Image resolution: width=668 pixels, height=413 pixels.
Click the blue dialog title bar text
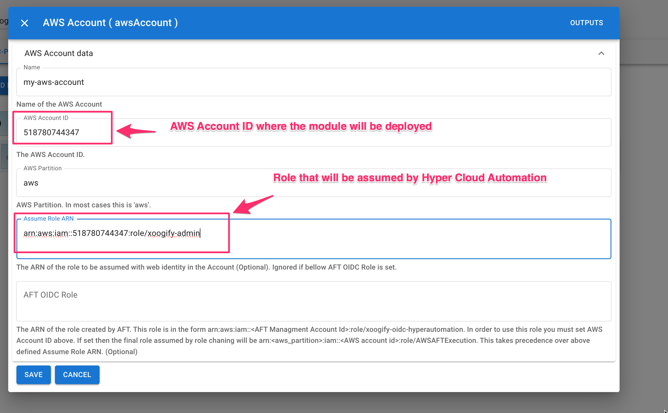(x=111, y=22)
